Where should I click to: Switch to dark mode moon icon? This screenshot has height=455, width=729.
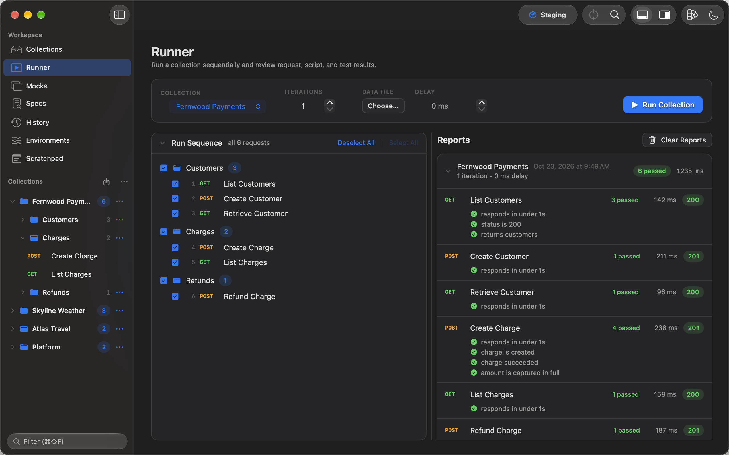[x=714, y=15]
